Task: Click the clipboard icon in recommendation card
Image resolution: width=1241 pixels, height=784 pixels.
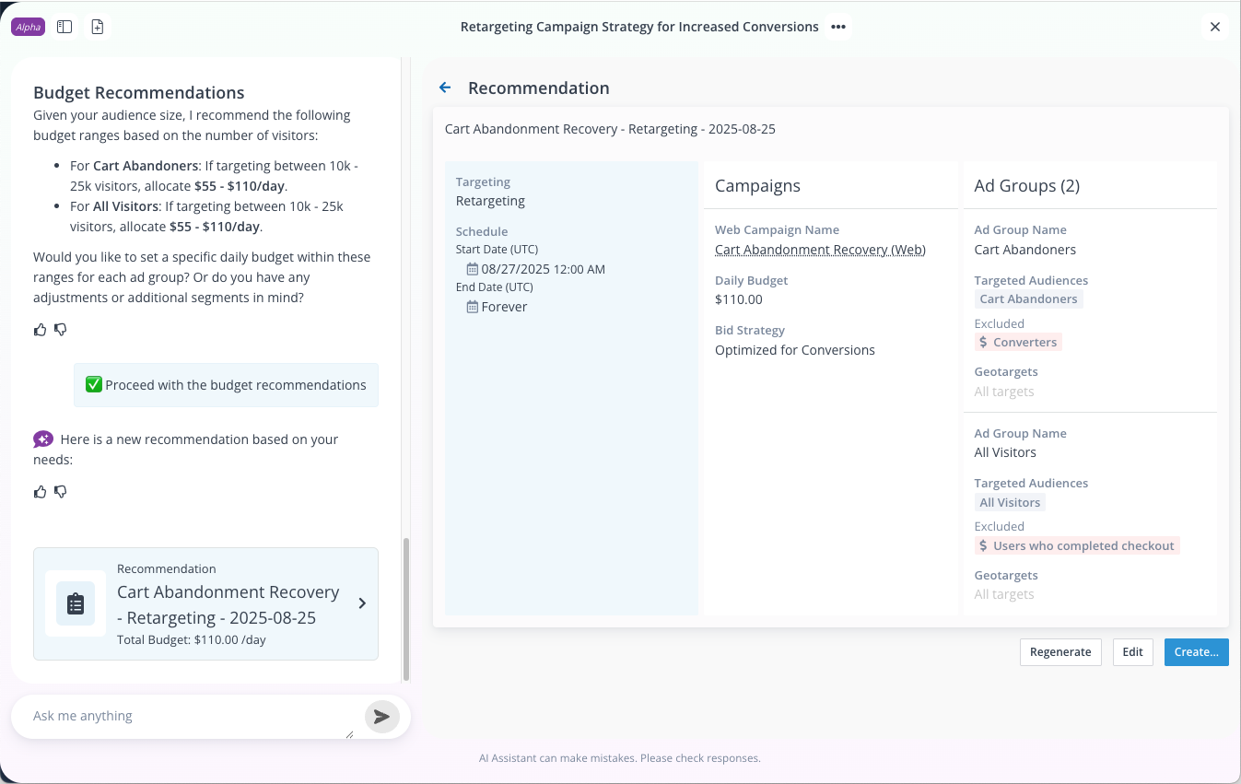Action: (76, 603)
